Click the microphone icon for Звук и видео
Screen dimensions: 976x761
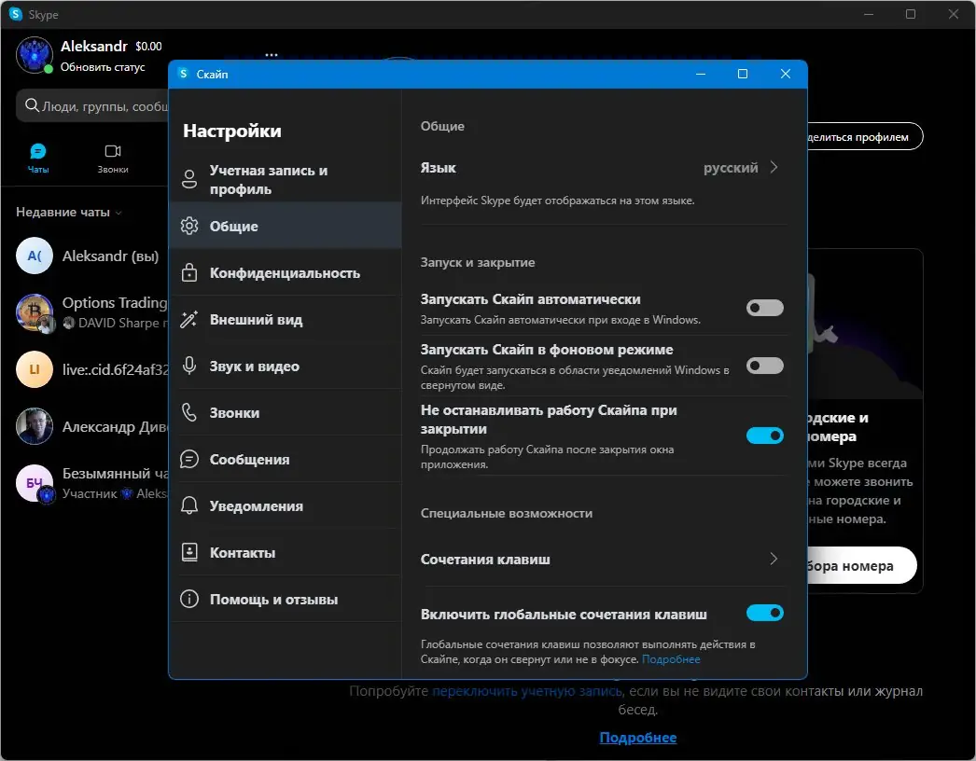click(189, 366)
